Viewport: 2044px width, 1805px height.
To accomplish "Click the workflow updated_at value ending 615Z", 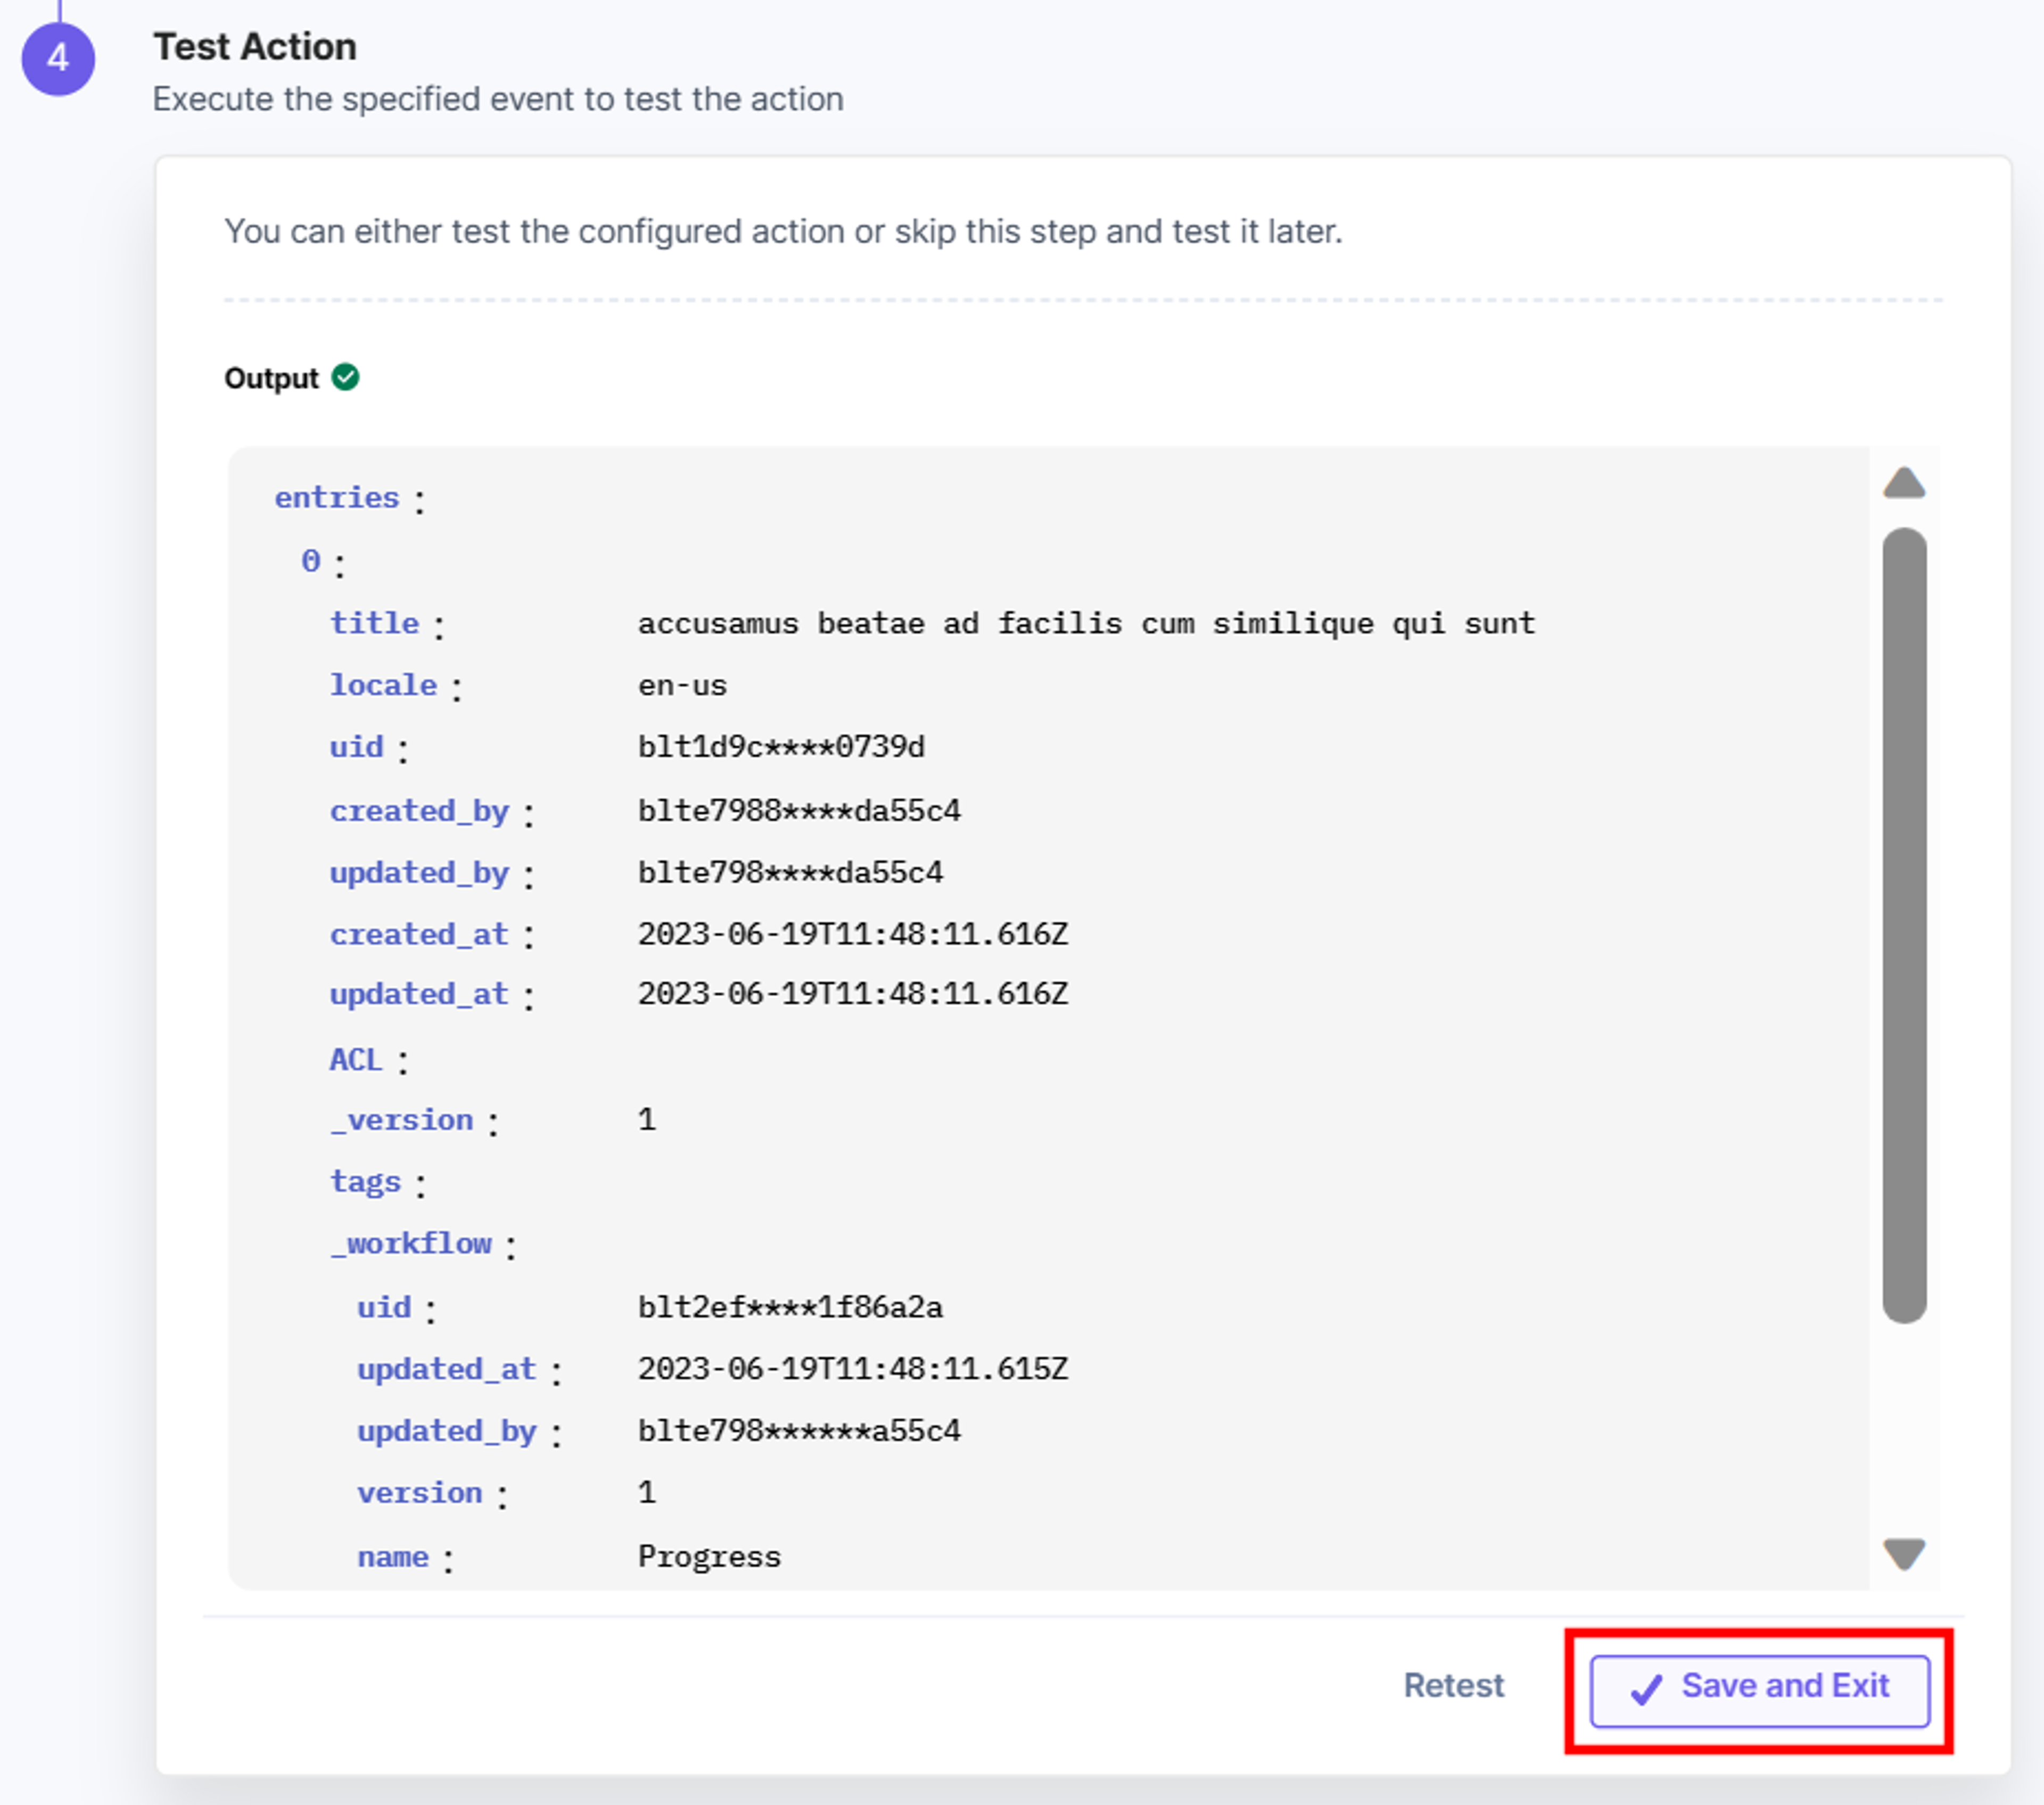I will 853,1368.
